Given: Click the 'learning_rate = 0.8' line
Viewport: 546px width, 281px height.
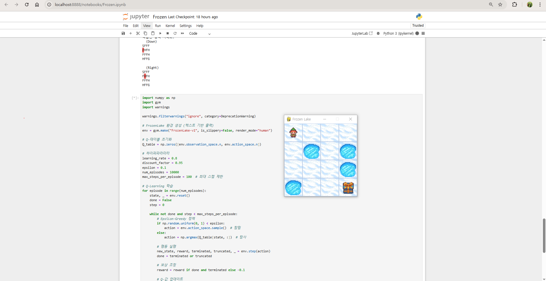Looking at the screenshot, I should [160, 158].
